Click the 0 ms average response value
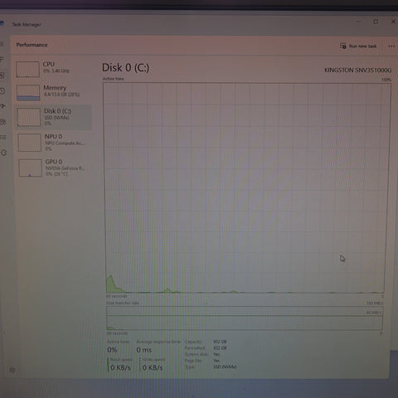398x398 pixels. click(x=144, y=350)
